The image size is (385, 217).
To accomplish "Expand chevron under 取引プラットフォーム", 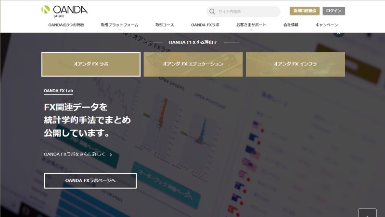I will [x=119, y=30].
